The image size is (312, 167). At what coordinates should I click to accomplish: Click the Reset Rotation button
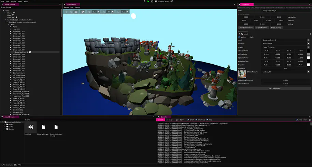coord(263,28)
